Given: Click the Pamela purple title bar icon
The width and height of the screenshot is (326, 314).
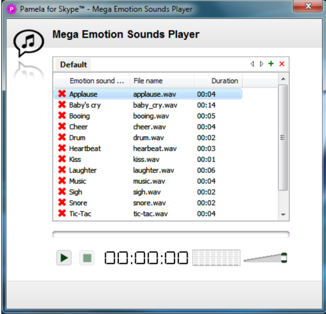Looking at the screenshot, I should [x=12, y=10].
